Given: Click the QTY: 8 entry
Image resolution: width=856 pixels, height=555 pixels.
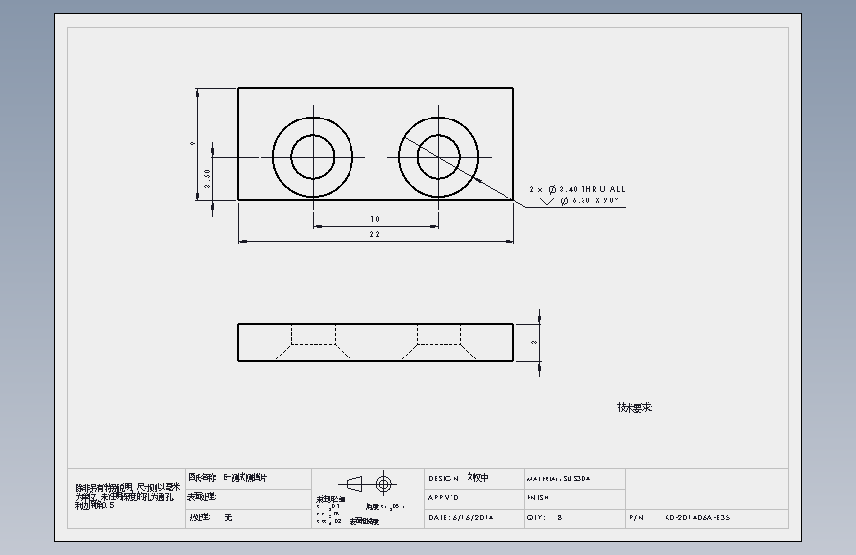Looking at the screenshot, I should pos(544,517).
